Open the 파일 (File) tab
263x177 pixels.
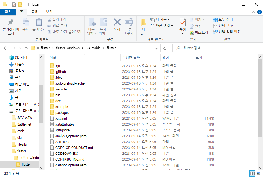8,12
